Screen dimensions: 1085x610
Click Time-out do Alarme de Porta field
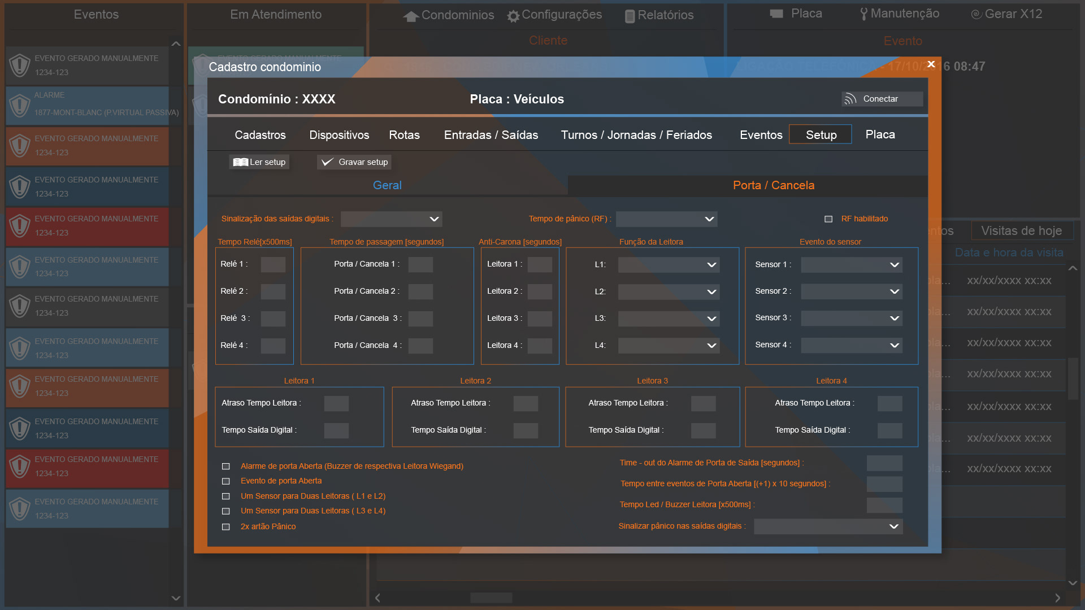(x=884, y=464)
